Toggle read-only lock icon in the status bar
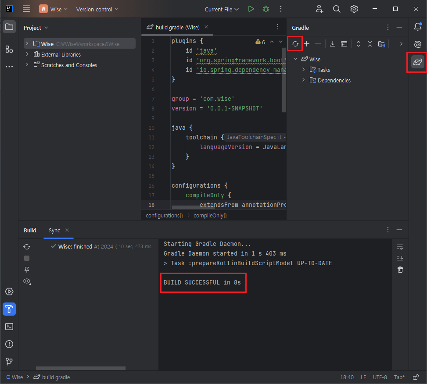 tap(416, 377)
